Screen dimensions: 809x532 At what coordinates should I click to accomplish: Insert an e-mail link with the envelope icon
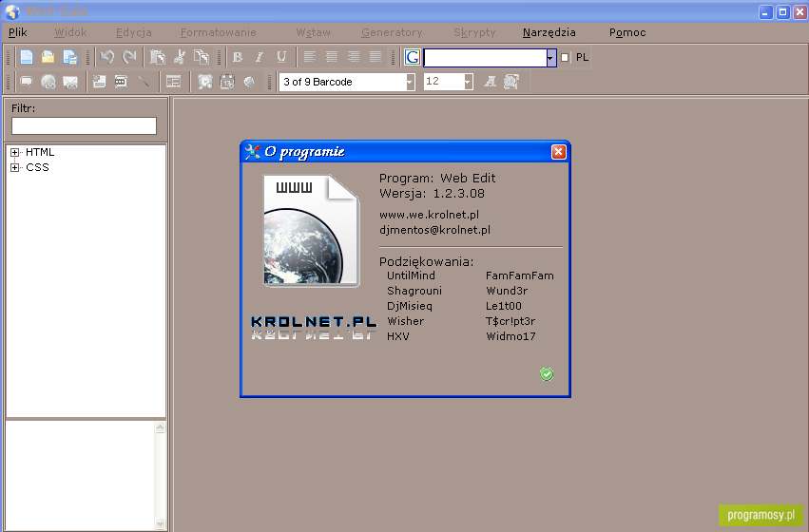[70, 82]
